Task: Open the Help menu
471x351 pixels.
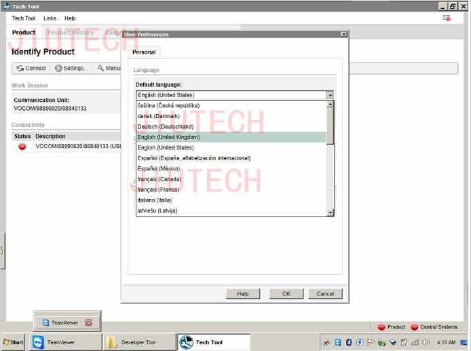Action: coord(70,18)
